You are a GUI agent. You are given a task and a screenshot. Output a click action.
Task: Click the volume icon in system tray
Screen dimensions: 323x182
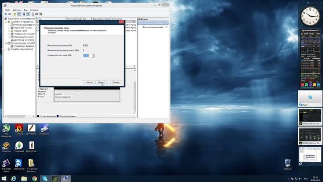(x=300, y=178)
